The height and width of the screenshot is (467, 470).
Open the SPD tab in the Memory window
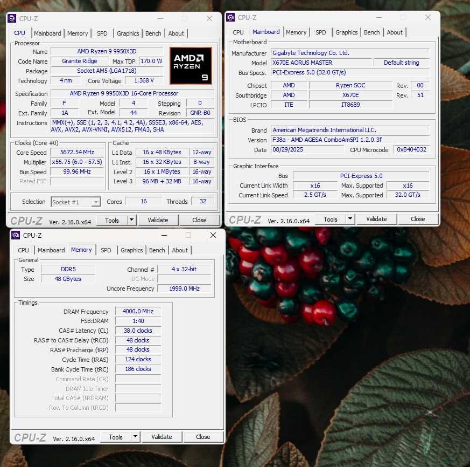106,250
